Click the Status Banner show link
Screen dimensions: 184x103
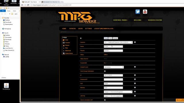[106, 59]
